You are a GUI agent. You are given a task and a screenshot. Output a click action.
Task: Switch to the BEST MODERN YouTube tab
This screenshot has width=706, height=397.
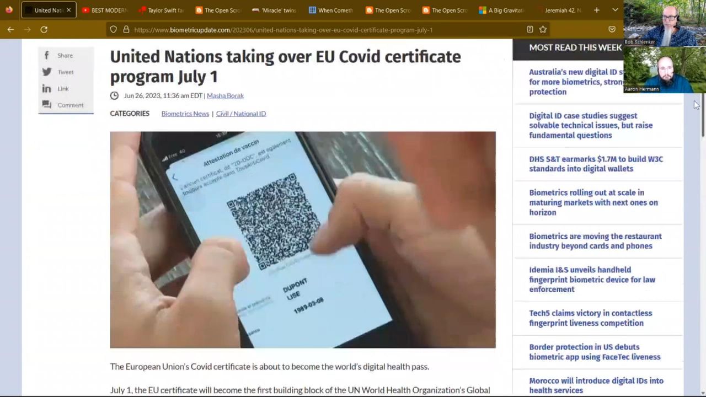(x=105, y=10)
